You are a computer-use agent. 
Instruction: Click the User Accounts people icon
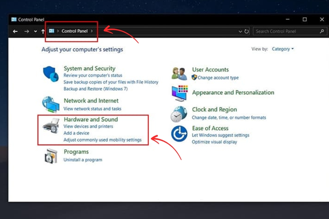click(179, 73)
